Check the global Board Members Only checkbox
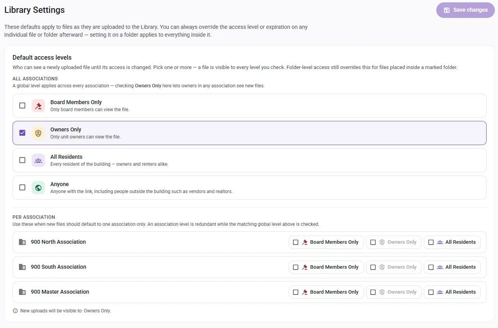The width and height of the screenshot is (498, 328). [x=22, y=106]
